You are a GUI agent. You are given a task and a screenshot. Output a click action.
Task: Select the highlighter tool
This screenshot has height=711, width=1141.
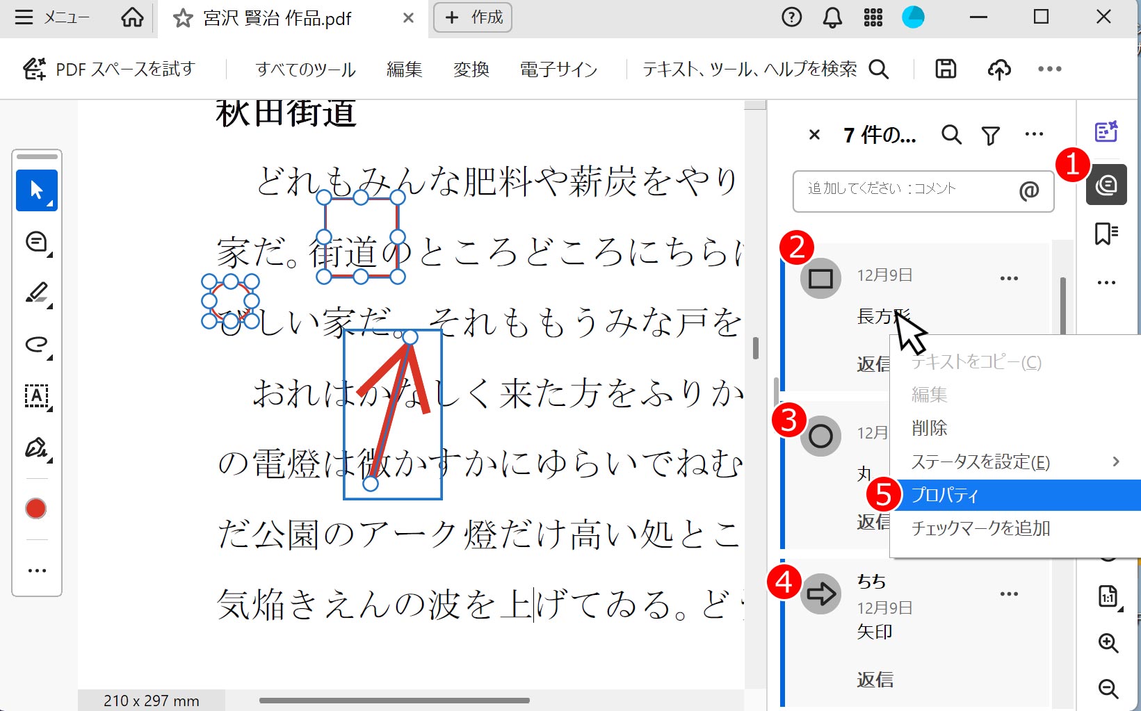pos(36,293)
